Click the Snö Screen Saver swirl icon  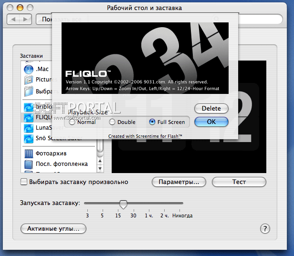point(29,139)
